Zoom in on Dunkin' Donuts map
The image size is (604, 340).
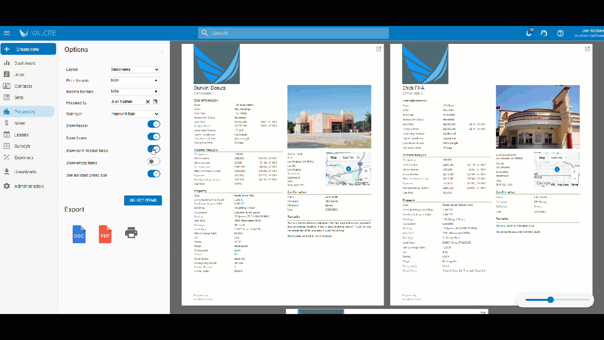(366, 171)
